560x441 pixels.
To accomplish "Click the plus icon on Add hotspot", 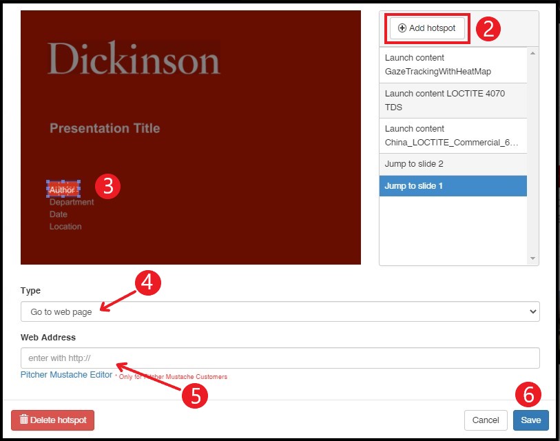I will pos(402,28).
